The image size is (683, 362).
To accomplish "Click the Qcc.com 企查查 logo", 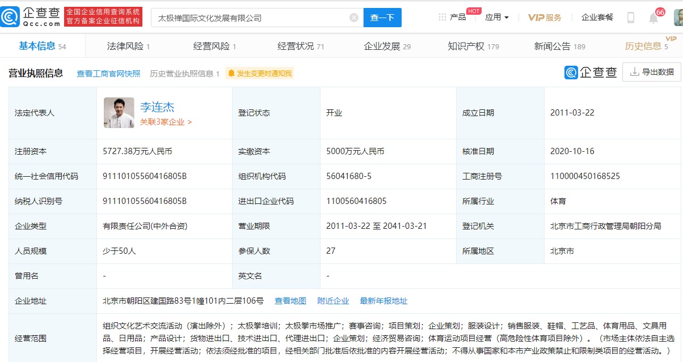I will [30, 17].
